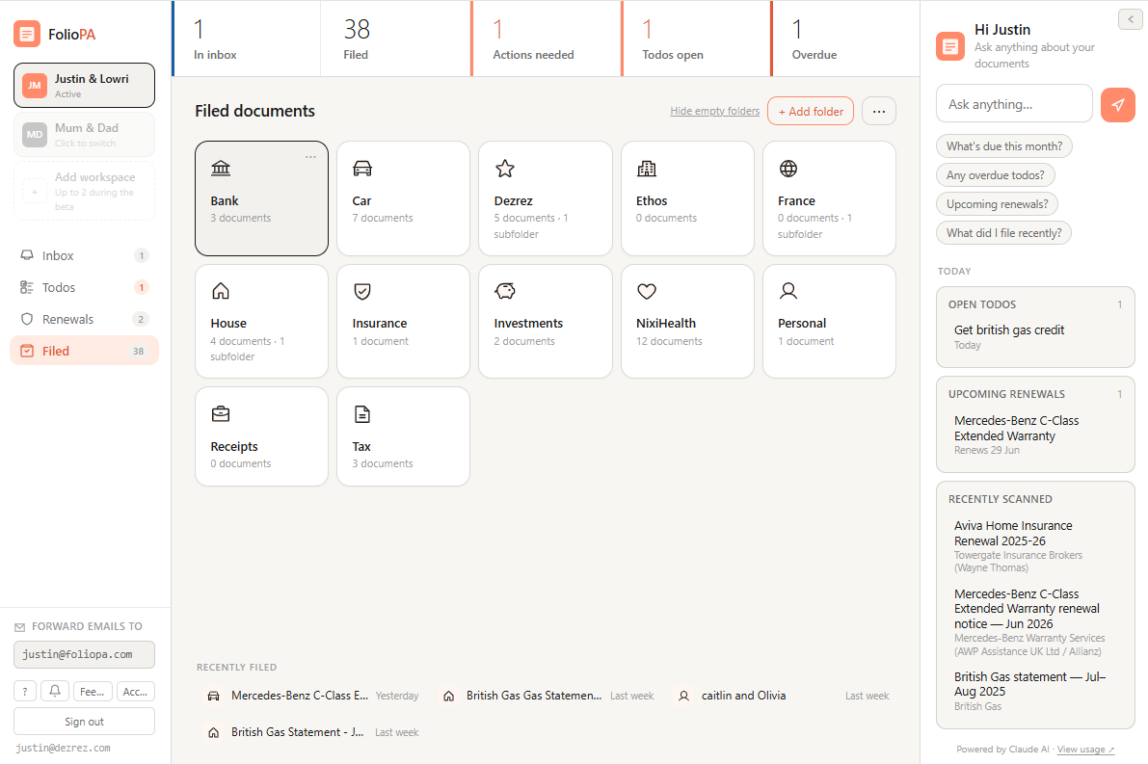Click the Acc... account button
This screenshot has height=764, width=1148.
[x=136, y=692]
